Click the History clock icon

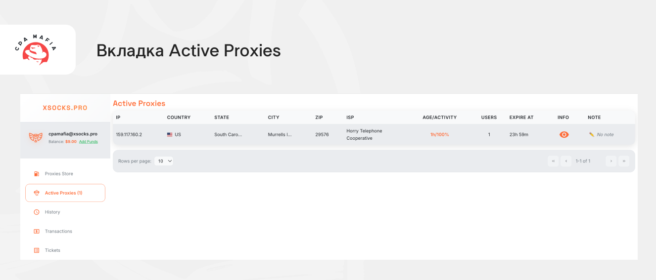click(x=37, y=212)
